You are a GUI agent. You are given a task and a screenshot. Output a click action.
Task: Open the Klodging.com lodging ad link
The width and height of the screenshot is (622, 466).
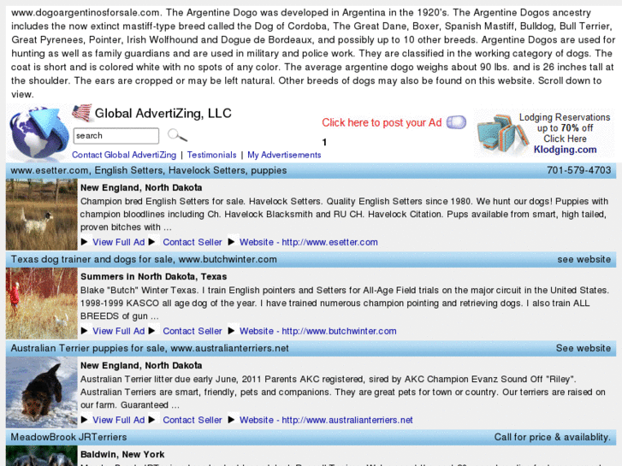click(x=565, y=150)
